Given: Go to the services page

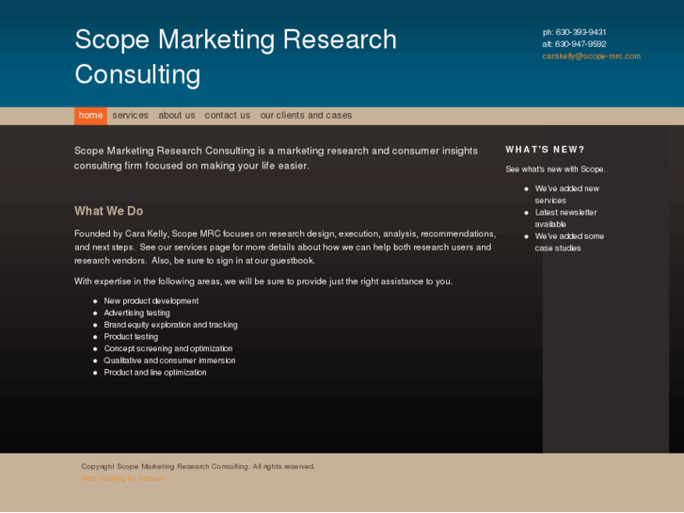Looking at the screenshot, I should tap(131, 116).
